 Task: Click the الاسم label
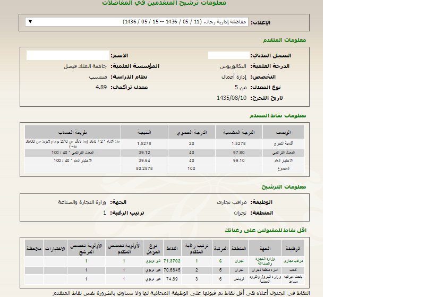click(x=120, y=56)
